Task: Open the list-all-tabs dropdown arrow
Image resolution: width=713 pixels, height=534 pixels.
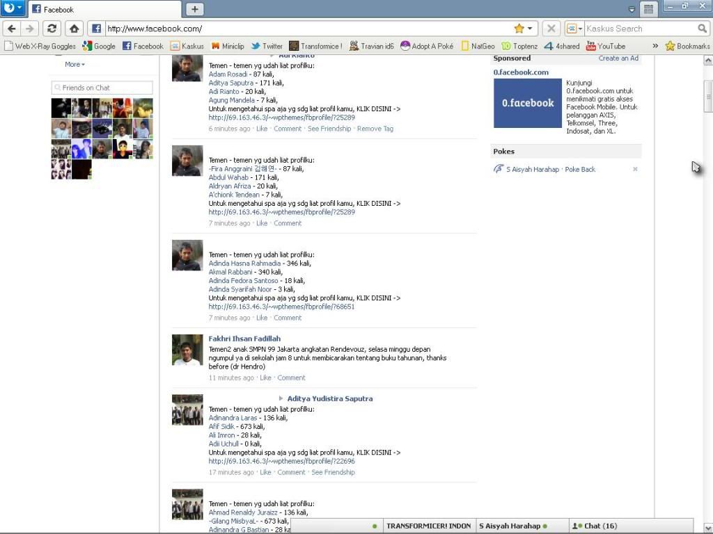Action: [x=632, y=9]
